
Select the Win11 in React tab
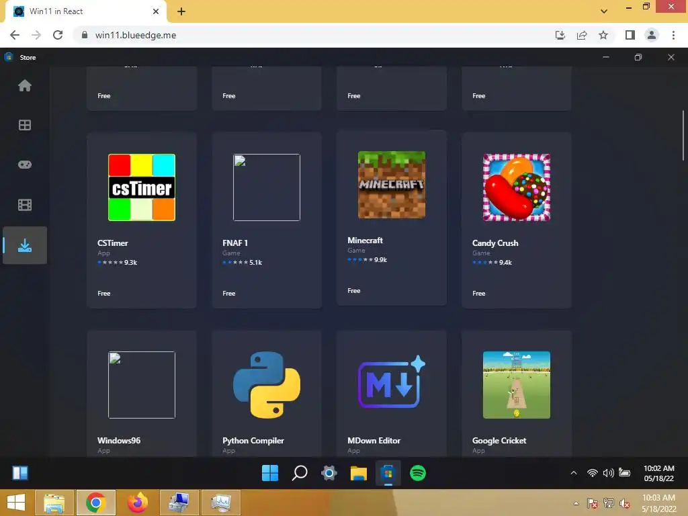coord(85,11)
